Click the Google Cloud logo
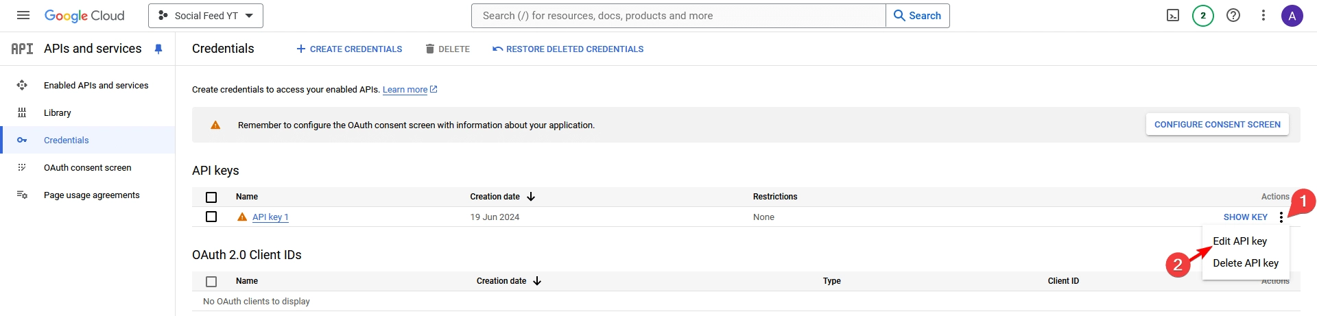The width and height of the screenshot is (1317, 316). pyautogui.click(x=84, y=16)
